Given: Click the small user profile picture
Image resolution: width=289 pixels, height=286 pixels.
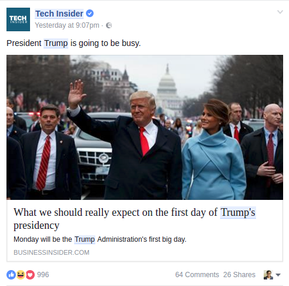Looking at the screenshot, I should point(268,275).
